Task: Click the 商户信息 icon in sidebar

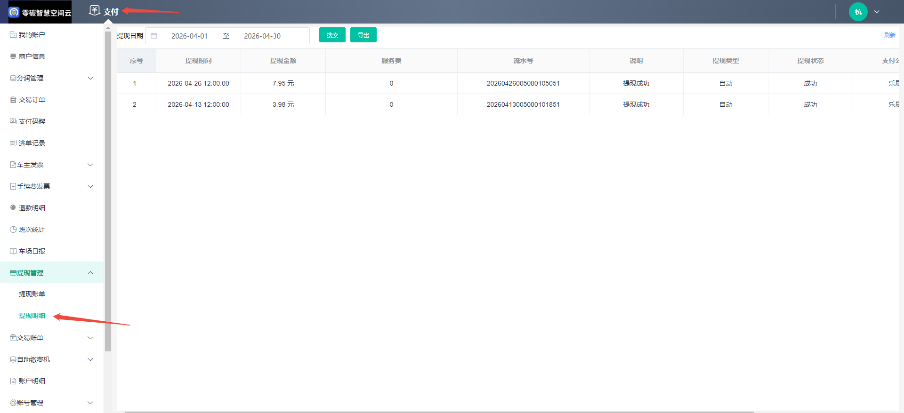Action: coord(13,56)
